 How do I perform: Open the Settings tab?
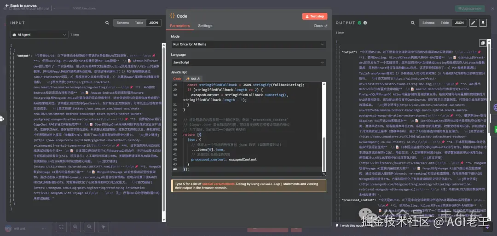tap(205, 26)
